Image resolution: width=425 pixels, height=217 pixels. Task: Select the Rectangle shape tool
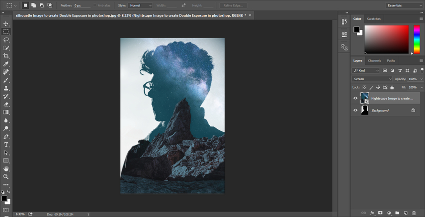click(5, 161)
